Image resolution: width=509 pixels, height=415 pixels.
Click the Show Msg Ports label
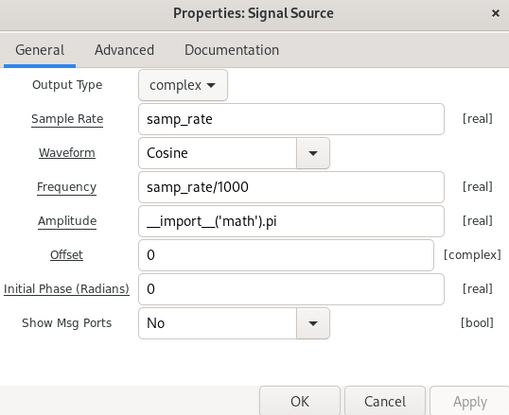pyautogui.click(x=66, y=323)
